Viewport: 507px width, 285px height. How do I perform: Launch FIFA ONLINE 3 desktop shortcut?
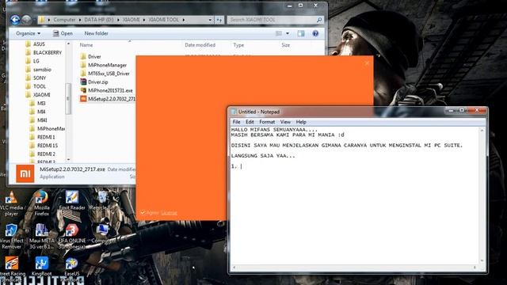(x=72, y=236)
